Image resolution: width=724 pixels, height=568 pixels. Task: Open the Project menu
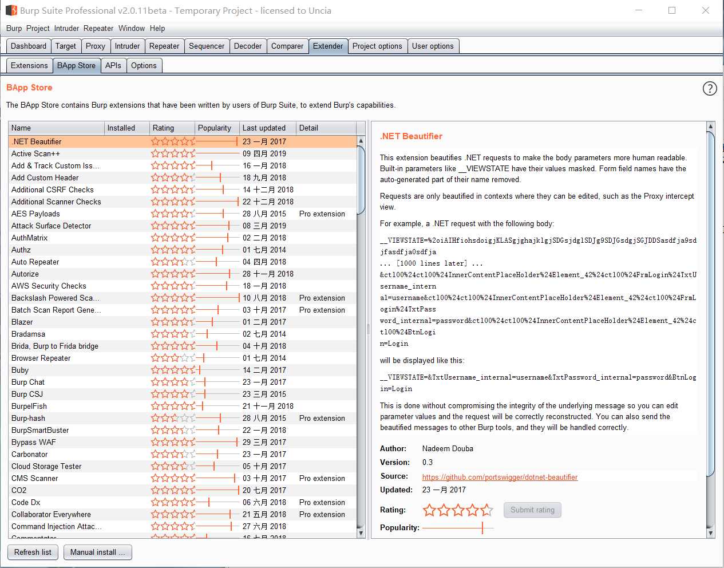pyautogui.click(x=38, y=28)
